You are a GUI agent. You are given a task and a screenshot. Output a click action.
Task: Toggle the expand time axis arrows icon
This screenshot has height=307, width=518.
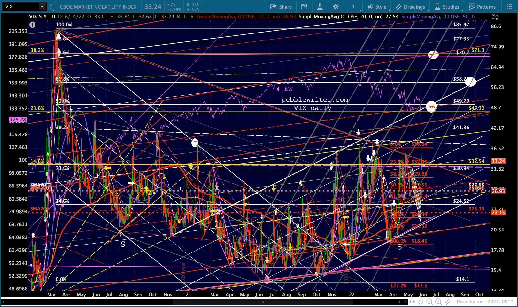click(412, 302)
